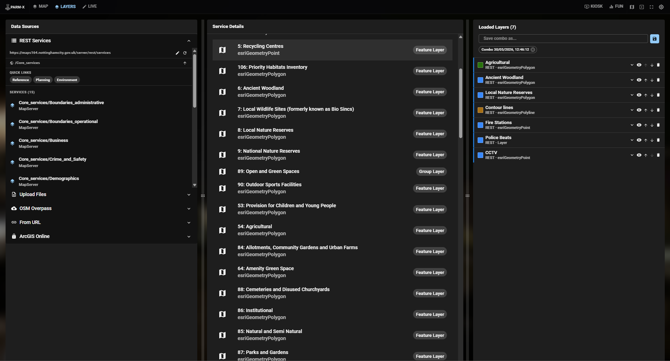Toggle visibility of Fire Stations layer
Image resolution: width=670 pixels, height=361 pixels.
(639, 125)
